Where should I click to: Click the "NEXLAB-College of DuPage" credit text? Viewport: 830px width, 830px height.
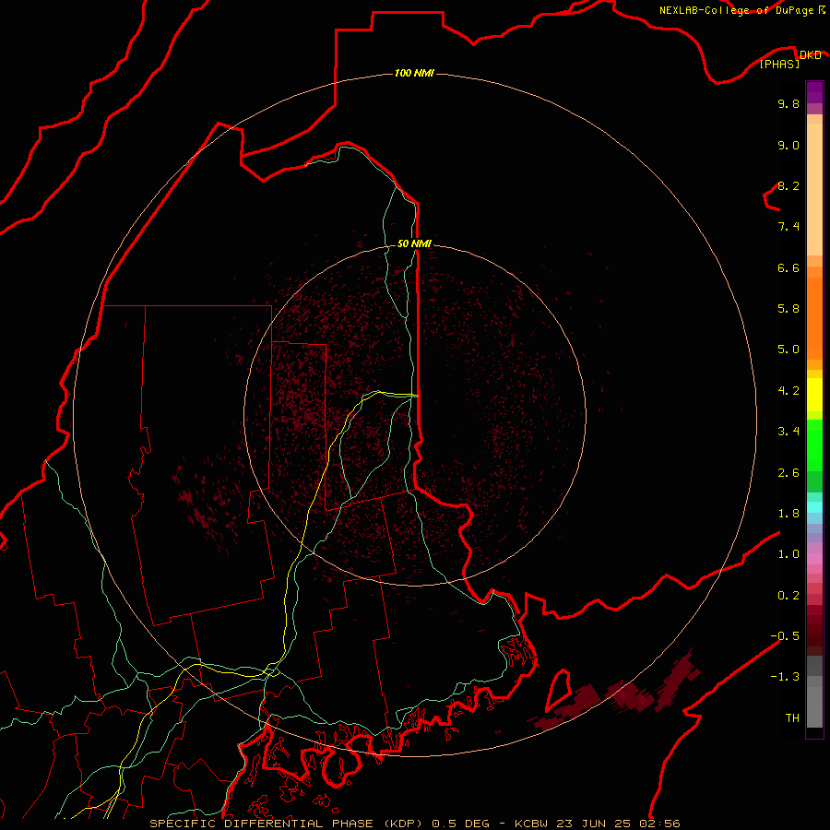pyautogui.click(x=736, y=10)
